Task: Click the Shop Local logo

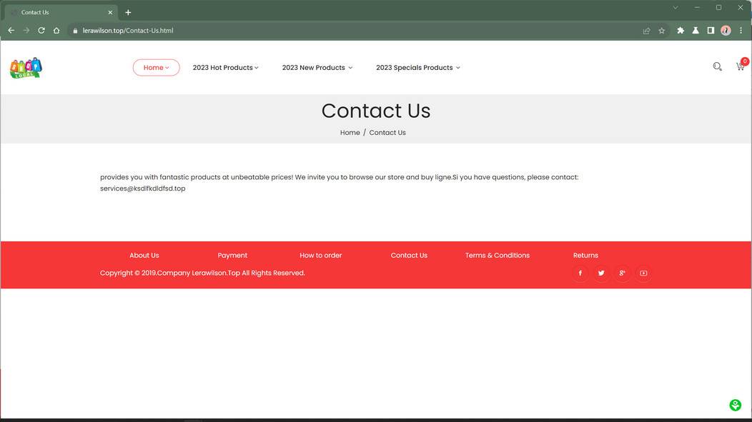Action: tap(26, 68)
